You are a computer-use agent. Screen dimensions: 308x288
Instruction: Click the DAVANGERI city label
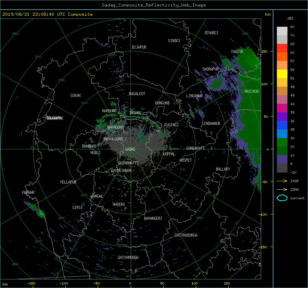[153, 218]
